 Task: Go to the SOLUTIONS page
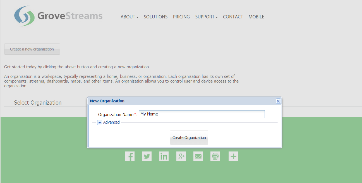155,17
